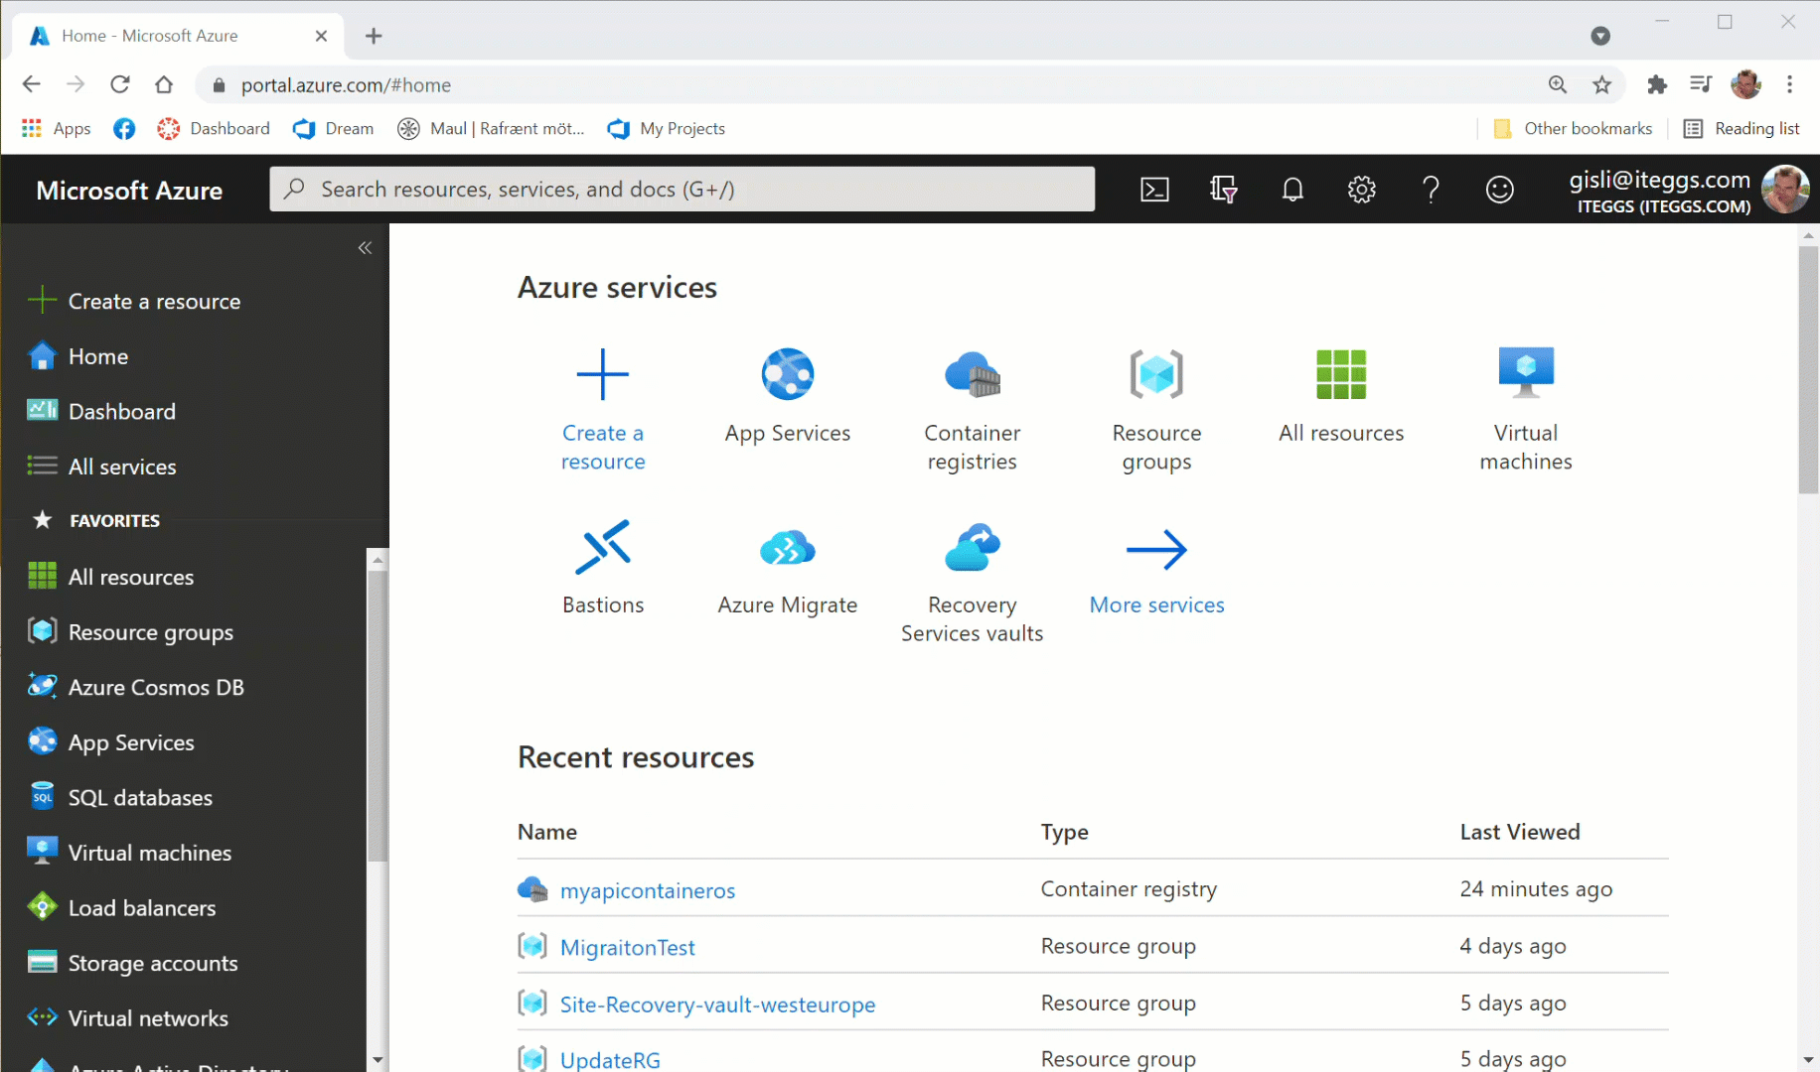
Task: Click the Last Viewed column header
Action: pos(1520,832)
